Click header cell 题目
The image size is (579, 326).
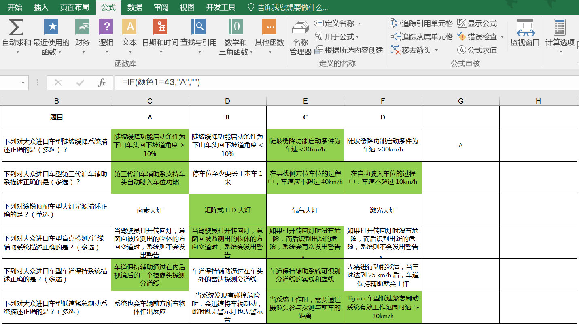pos(57,117)
